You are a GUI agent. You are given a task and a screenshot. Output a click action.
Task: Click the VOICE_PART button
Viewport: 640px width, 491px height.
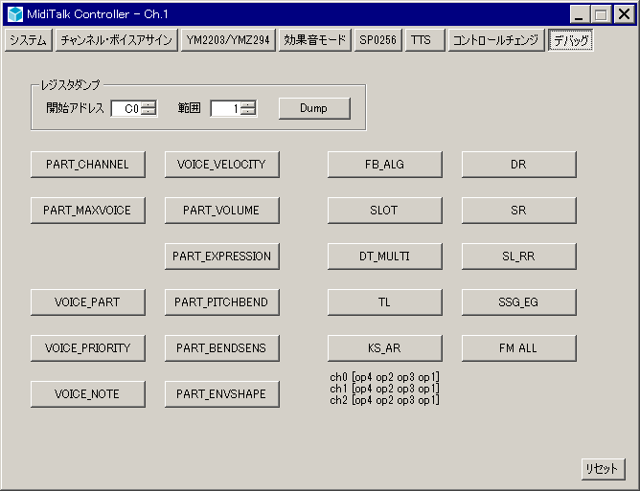click(x=88, y=302)
